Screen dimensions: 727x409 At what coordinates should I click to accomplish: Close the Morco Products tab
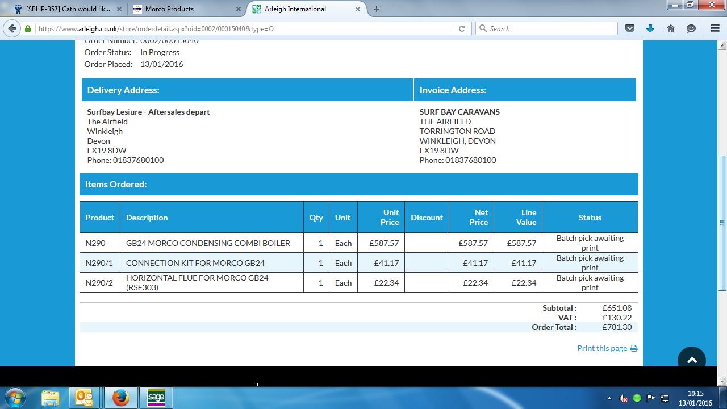tap(238, 9)
